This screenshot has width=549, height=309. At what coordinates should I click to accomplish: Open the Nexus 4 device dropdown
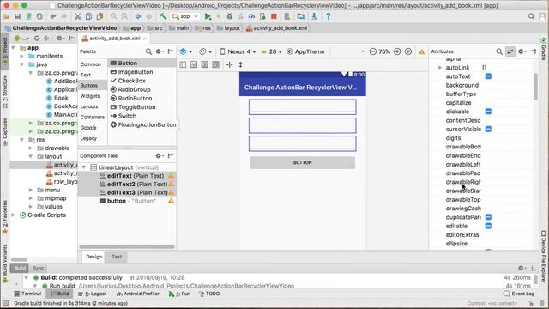coord(238,51)
